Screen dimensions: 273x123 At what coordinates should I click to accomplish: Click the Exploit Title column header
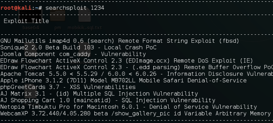pos(26,21)
